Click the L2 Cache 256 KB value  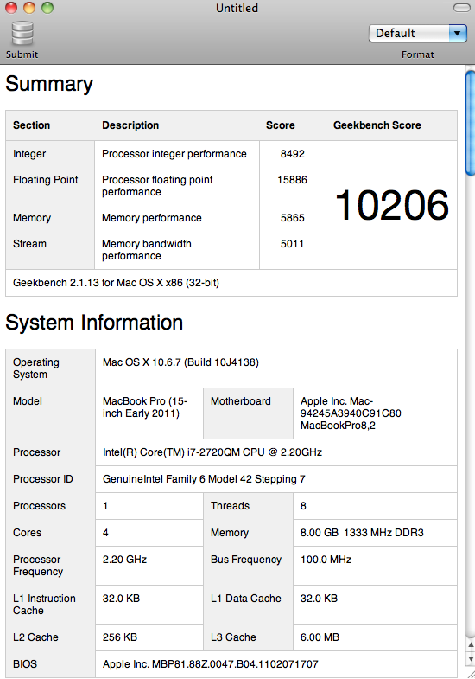(120, 637)
